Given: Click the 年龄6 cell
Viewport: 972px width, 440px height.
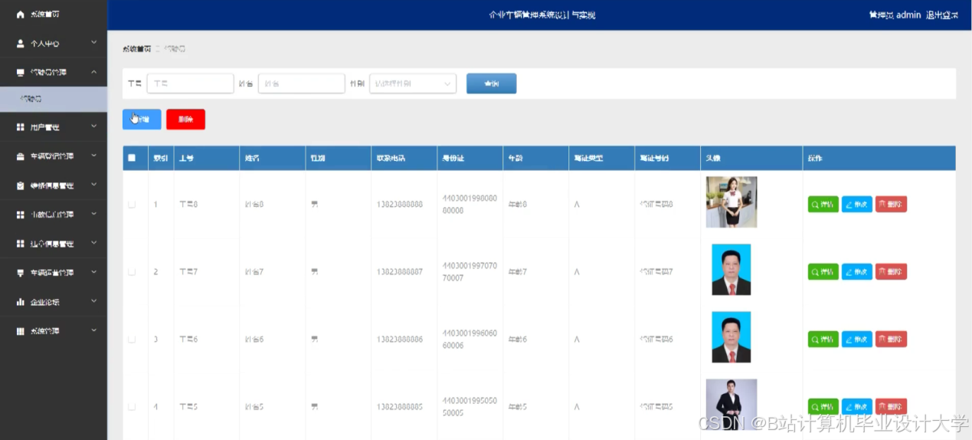Looking at the screenshot, I should pos(518,340).
